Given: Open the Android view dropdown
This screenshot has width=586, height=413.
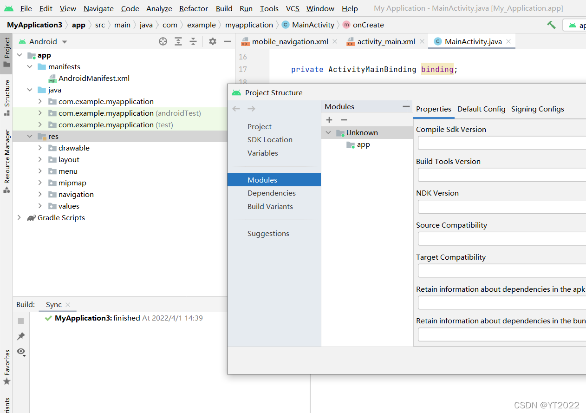Looking at the screenshot, I should click(43, 41).
